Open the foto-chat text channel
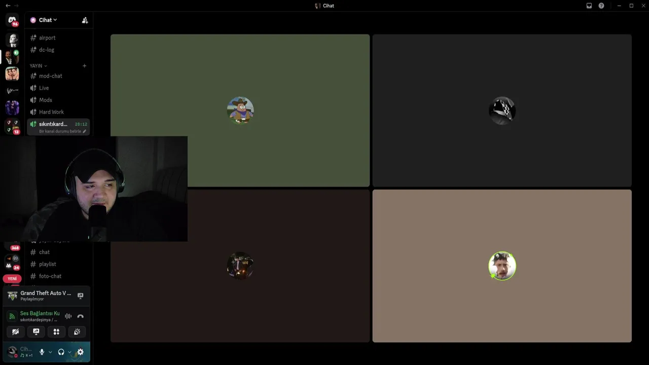This screenshot has height=365, width=649. [58, 276]
